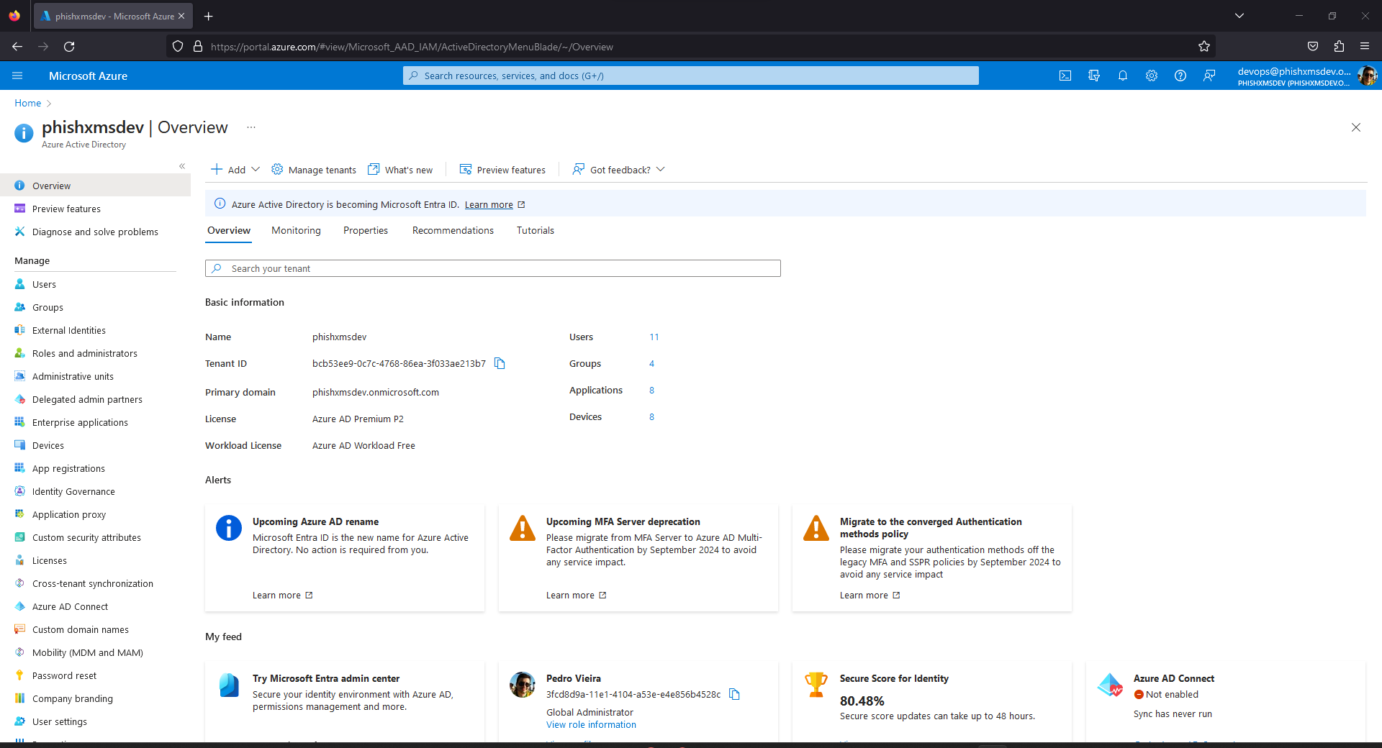Image resolution: width=1382 pixels, height=748 pixels.
Task: Open the Help question mark icon
Action: point(1180,76)
